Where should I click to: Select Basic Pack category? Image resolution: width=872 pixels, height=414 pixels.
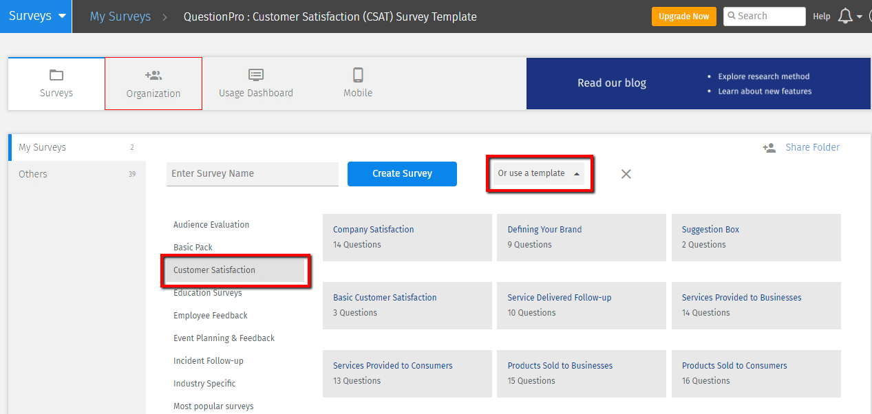click(x=193, y=248)
